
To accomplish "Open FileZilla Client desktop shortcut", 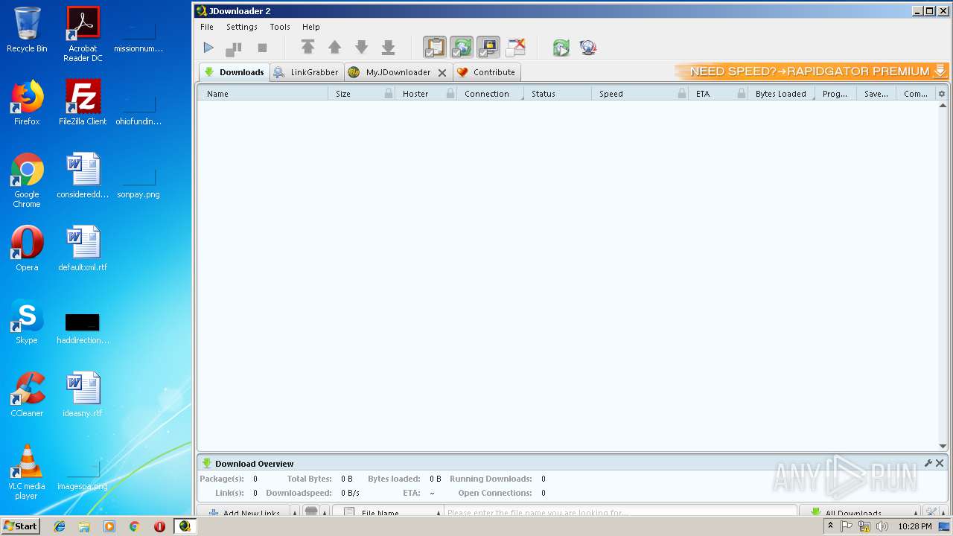I will click(83, 103).
